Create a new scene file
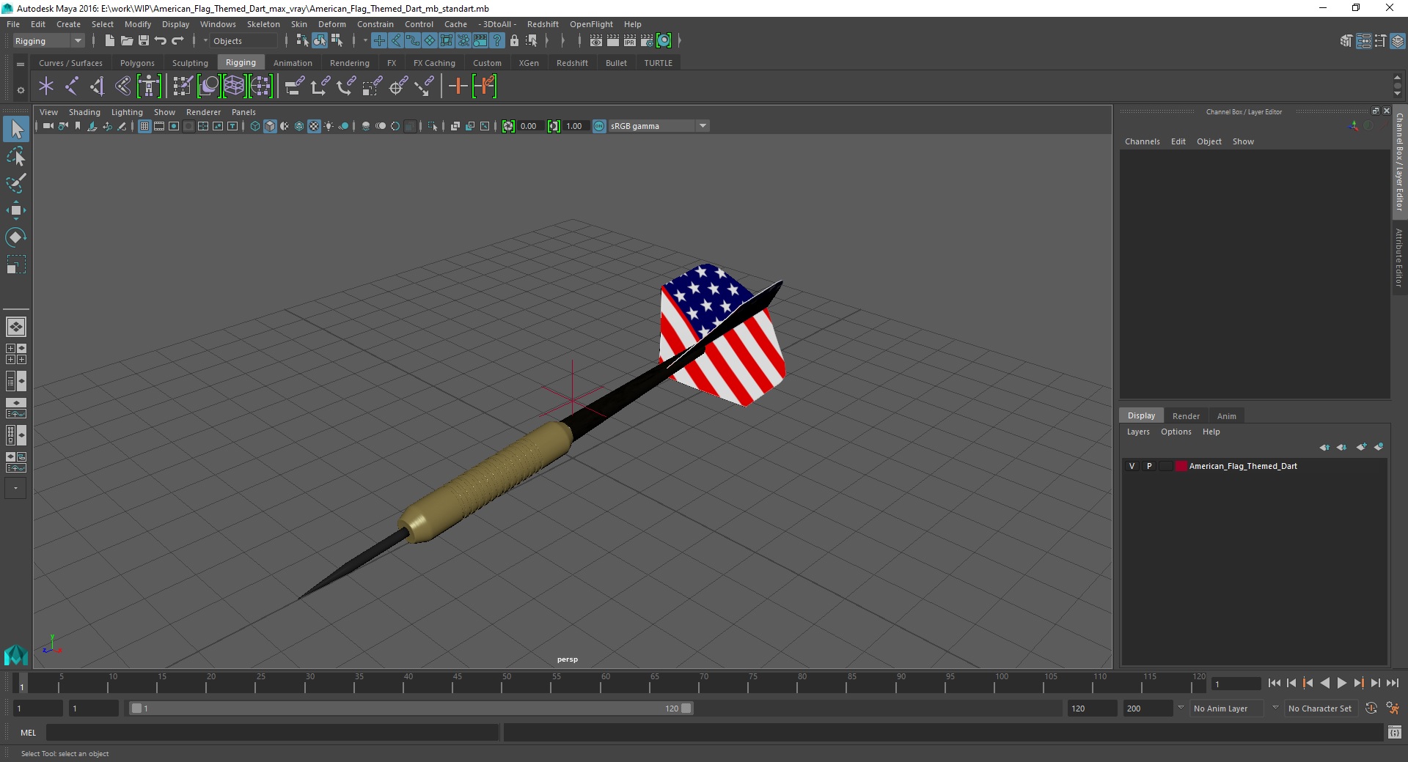The width and height of the screenshot is (1408, 762). pos(109,41)
